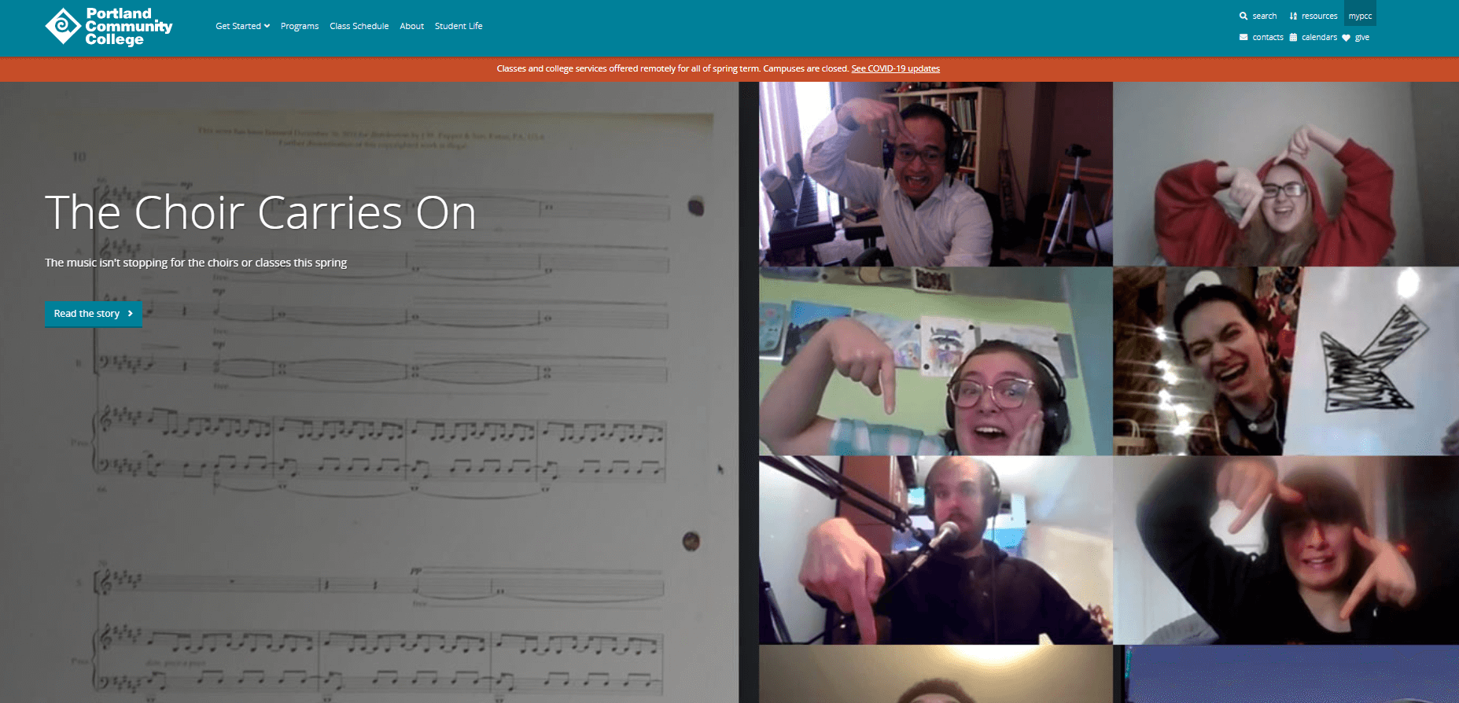Screen dimensions: 1459x703
Task: Open the mypcc portal button
Action: 1360,16
